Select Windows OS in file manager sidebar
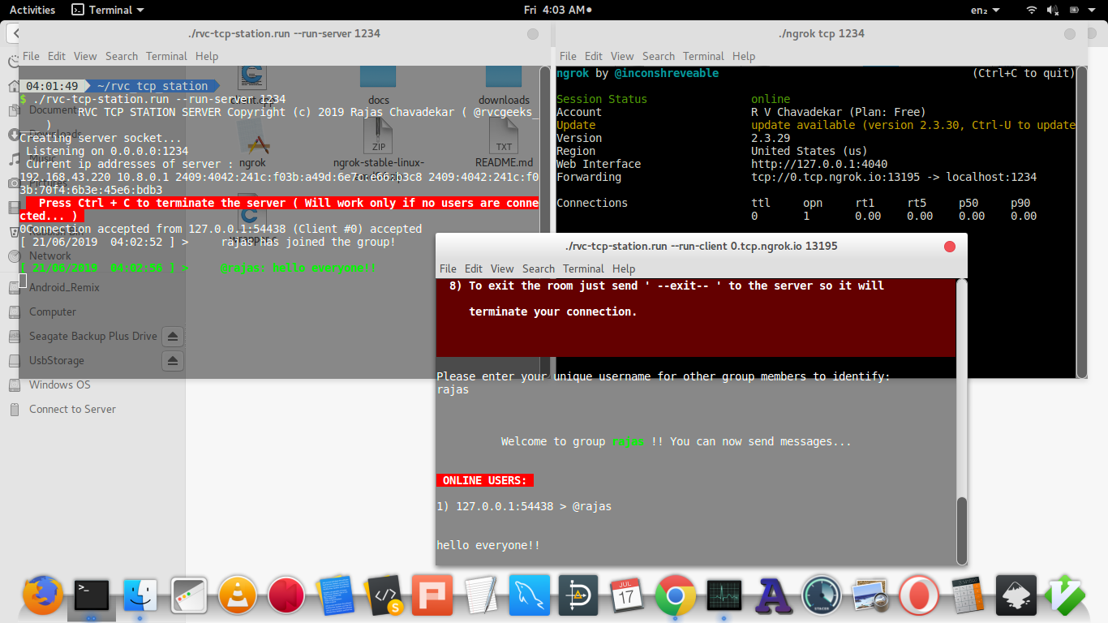This screenshot has width=1108, height=623. point(60,385)
